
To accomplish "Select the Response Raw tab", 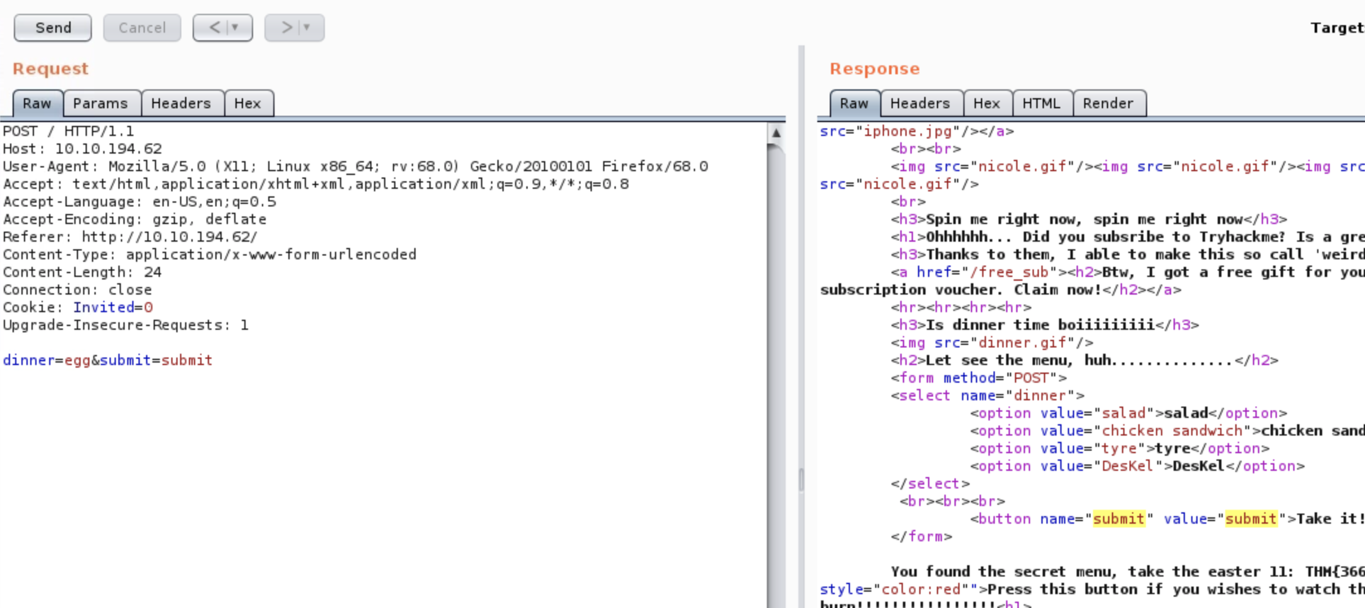I will [x=854, y=103].
